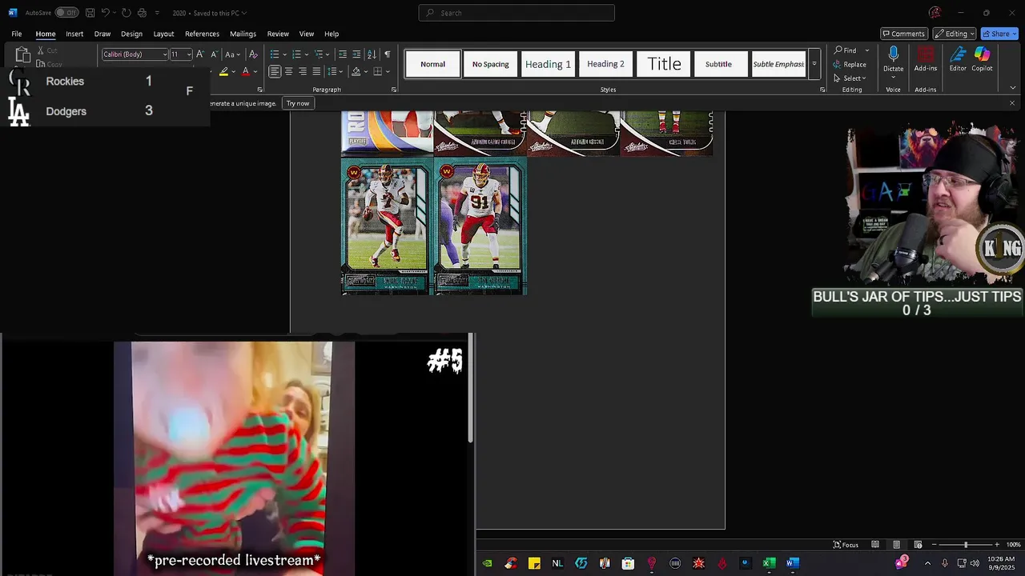Screen dimensions: 1025x576
Task: Toggle Align Left
Action: point(275,71)
